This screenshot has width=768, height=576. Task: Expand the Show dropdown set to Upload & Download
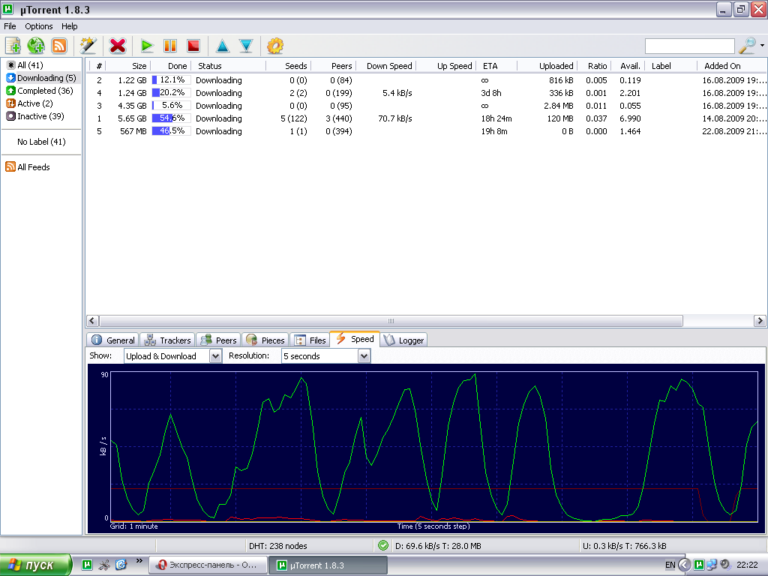coord(215,356)
